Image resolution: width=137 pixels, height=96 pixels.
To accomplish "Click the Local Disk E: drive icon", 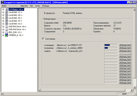I will 6,18.
